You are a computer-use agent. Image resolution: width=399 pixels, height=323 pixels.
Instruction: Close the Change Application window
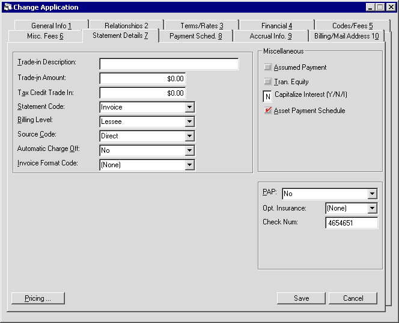[391, 7]
